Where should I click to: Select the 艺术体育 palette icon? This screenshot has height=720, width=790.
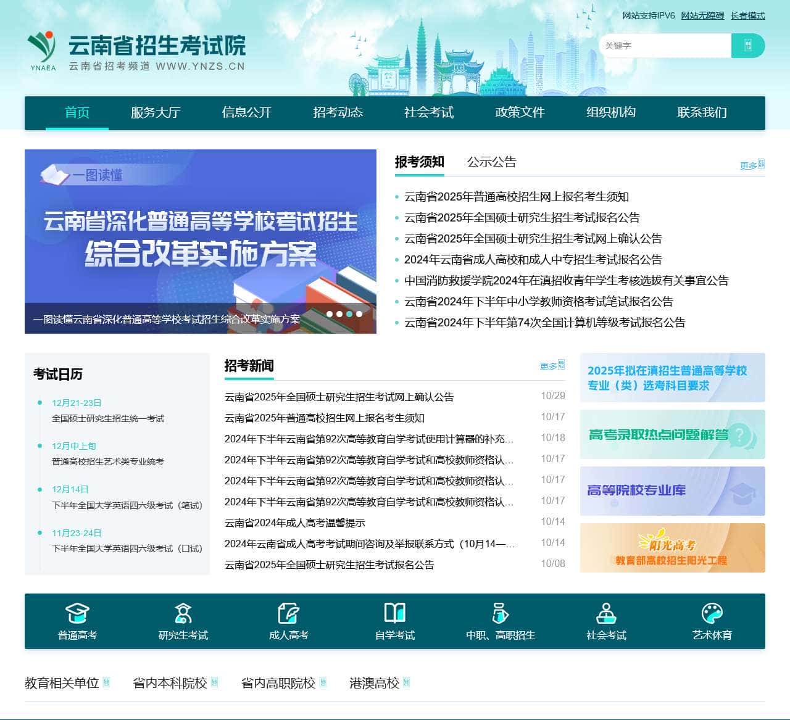pyautogui.click(x=712, y=613)
